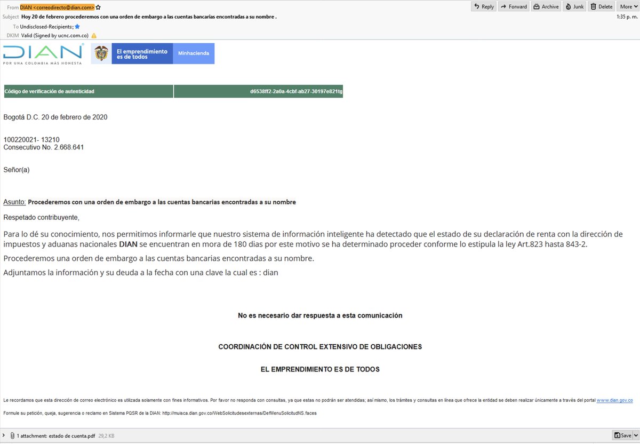
Task: Click the COORDINACIÓN DE CONTROL EXTENSIVO DE OBLIGACIONES heading
Action: coord(320,347)
